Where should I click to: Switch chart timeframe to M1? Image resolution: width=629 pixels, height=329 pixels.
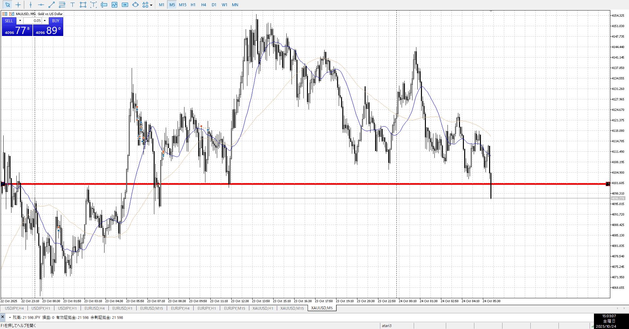pyautogui.click(x=162, y=5)
